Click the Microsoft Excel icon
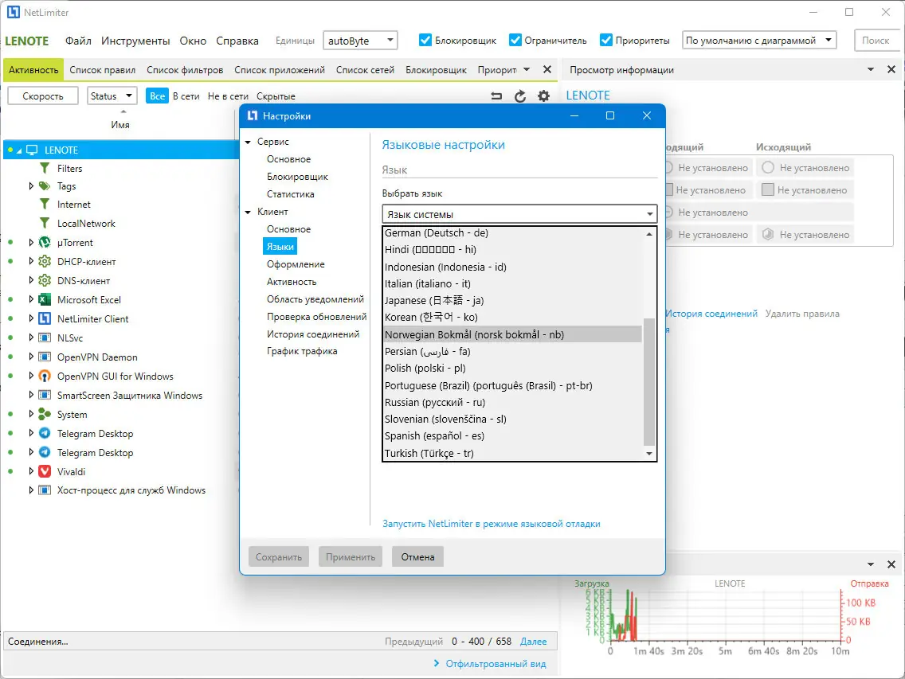Image resolution: width=905 pixels, height=679 pixels. (45, 299)
